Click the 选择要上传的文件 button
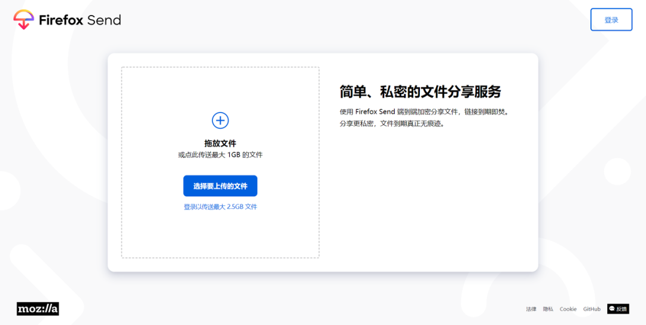Screen dimensions: 646x325 [220, 186]
